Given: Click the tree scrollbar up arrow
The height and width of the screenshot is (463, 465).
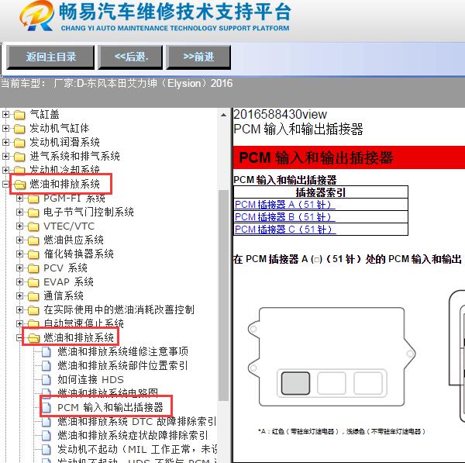Looking at the screenshot, I should point(224,115).
